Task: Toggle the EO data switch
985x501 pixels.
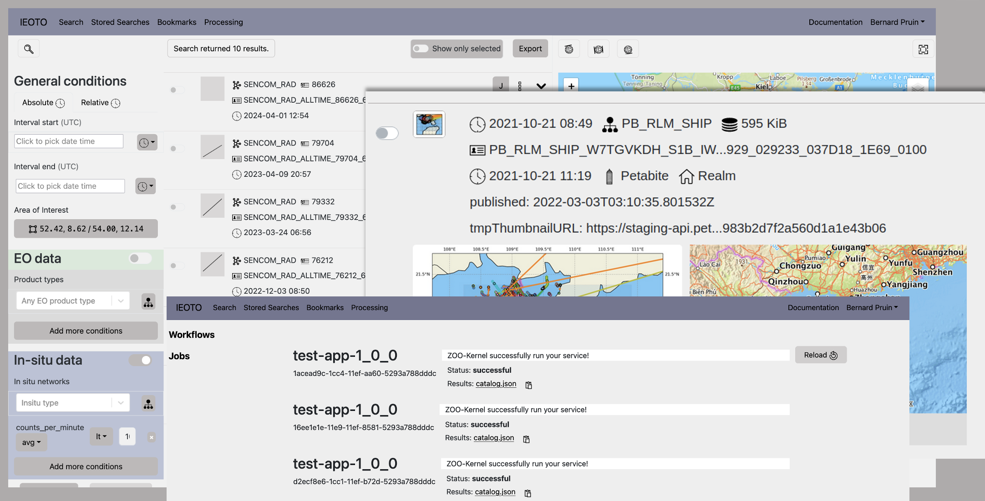Action: point(140,258)
